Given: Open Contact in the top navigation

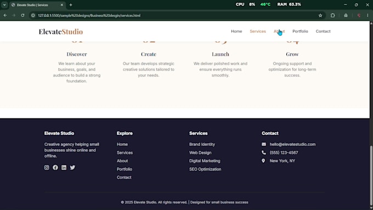Looking at the screenshot, I should tap(323, 31).
